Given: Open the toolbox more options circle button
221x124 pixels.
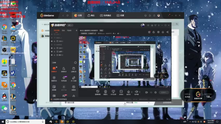Looking at the screenshot, I should point(75,63).
